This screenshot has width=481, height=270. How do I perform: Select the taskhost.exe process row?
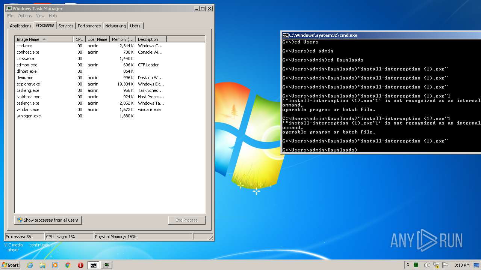tap(110, 97)
